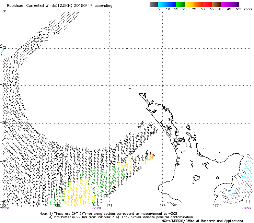This screenshot has width=254, height=223.
Task: Click the orange 25-30 knots legend segment
Action: 198,4
